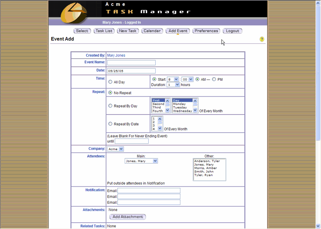This screenshot has height=229, width=321.
Task: Click the Logout button
Action: tap(233, 31)
